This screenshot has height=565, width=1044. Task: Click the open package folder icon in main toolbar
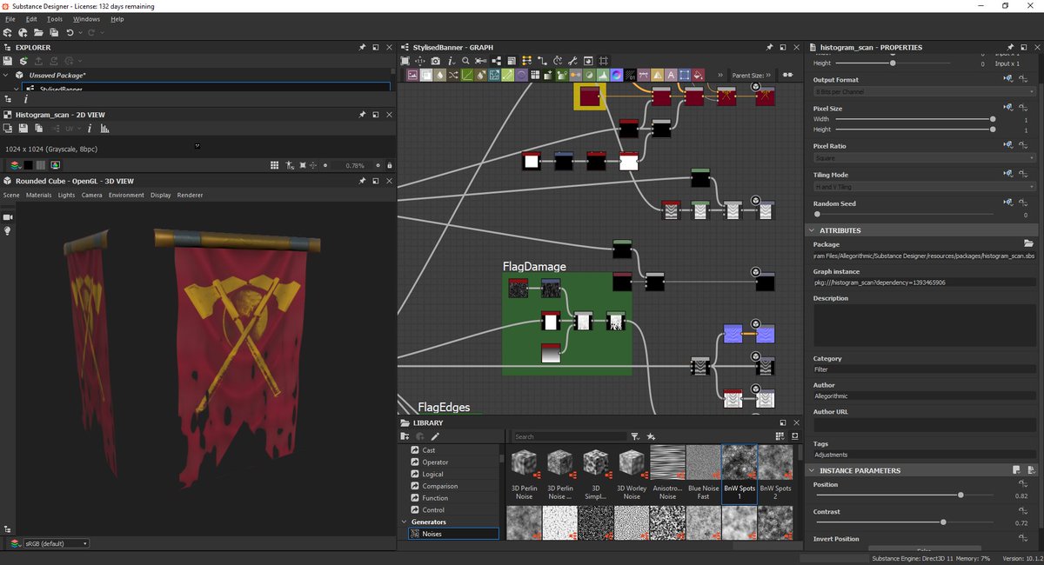coord(39,32)
